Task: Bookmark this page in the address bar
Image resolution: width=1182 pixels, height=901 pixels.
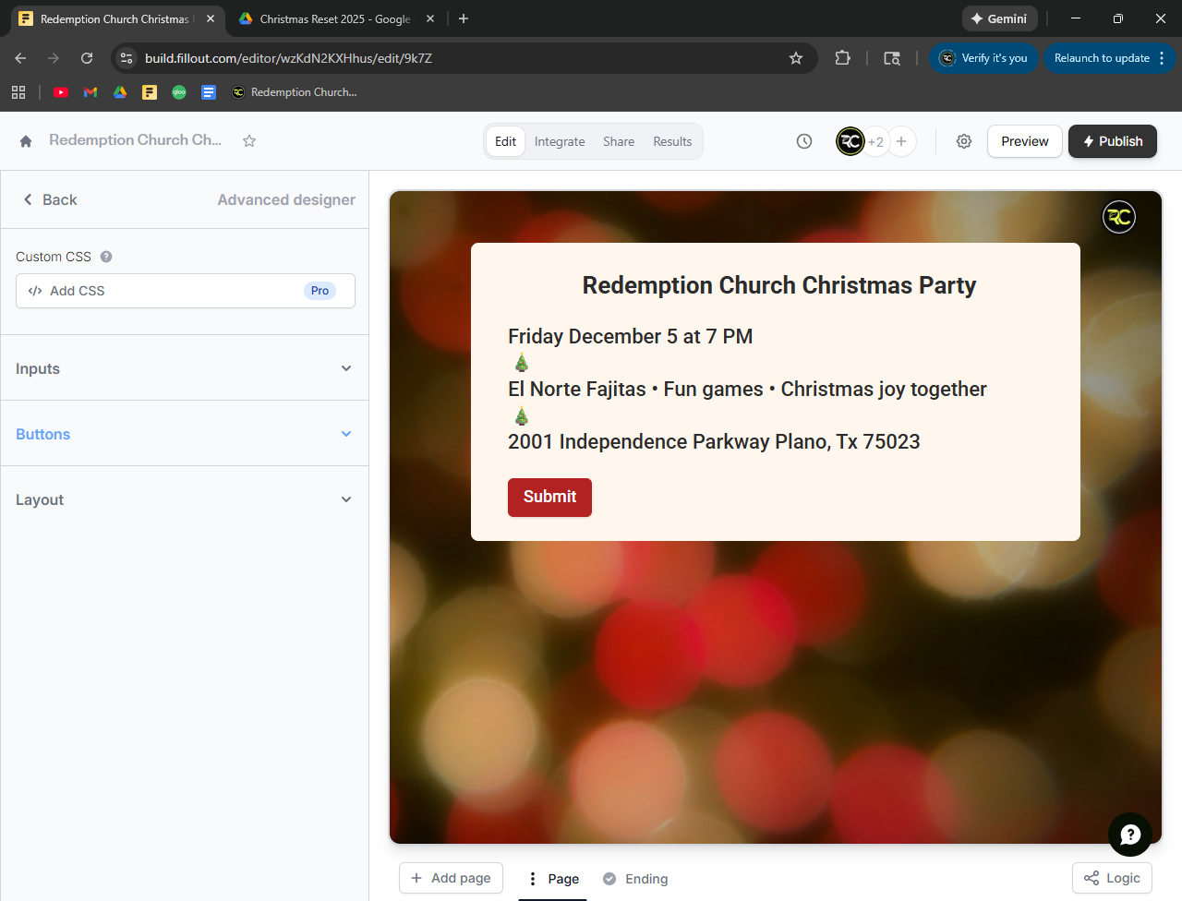Action: 796,58
